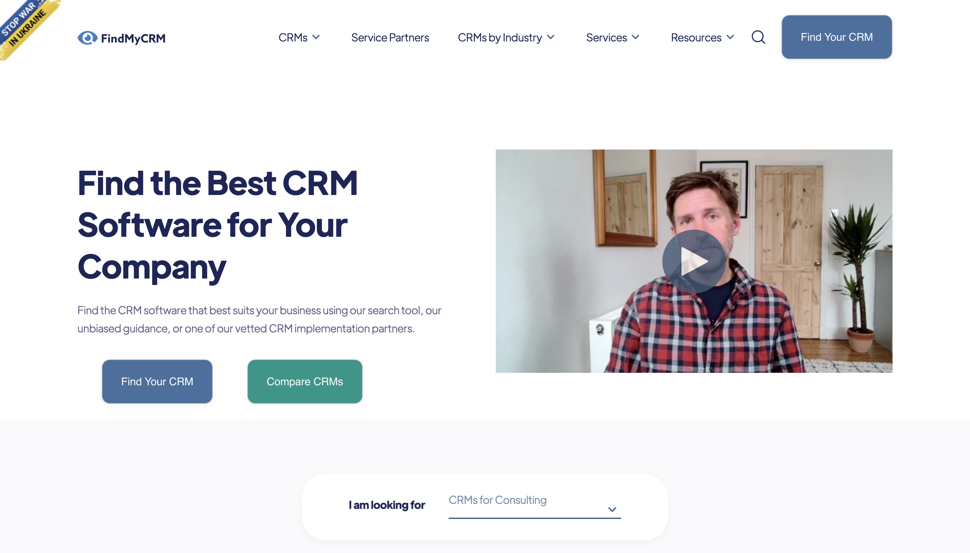Click the search magnifier icon

(x=758, y=37)
